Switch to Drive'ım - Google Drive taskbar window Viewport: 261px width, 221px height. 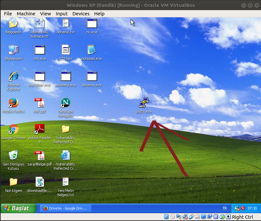tap(65, 208)
